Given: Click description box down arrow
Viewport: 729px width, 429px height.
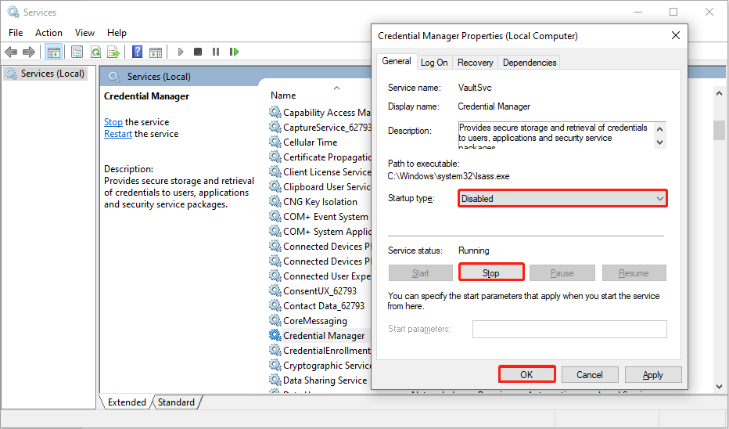Looking at the screenshot, I should [659, 142].
